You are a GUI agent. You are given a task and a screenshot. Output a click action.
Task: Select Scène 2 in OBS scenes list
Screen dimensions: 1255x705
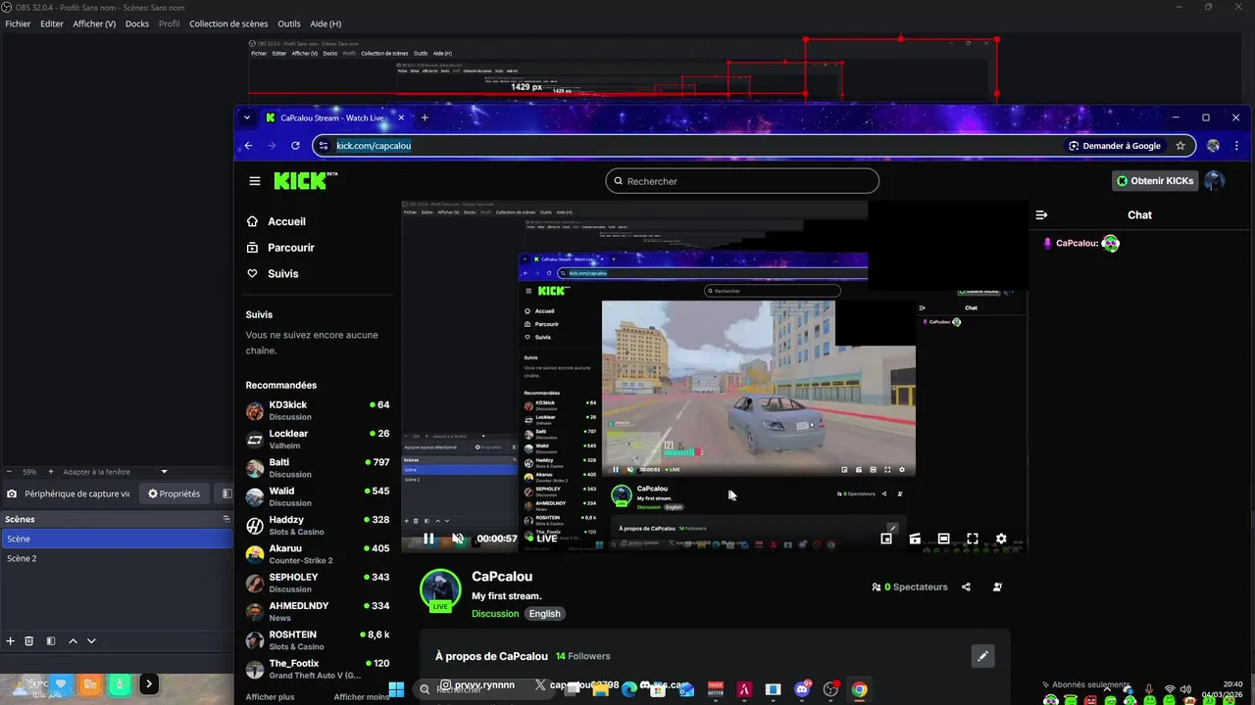(116, 558)
